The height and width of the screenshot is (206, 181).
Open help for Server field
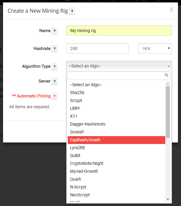pos(54,81)
